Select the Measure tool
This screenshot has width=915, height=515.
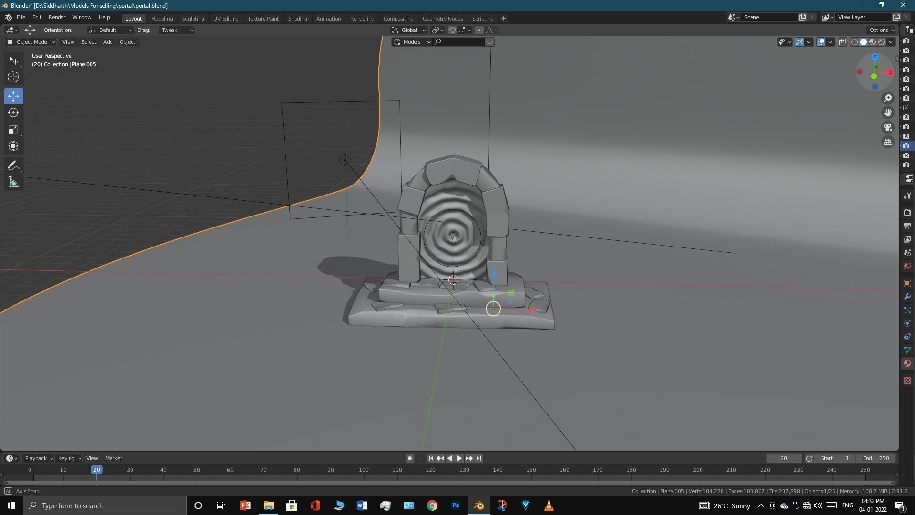[13, 183]
